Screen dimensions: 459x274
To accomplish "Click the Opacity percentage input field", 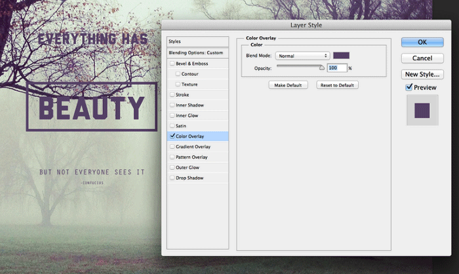I will click(x=336, y=68).
